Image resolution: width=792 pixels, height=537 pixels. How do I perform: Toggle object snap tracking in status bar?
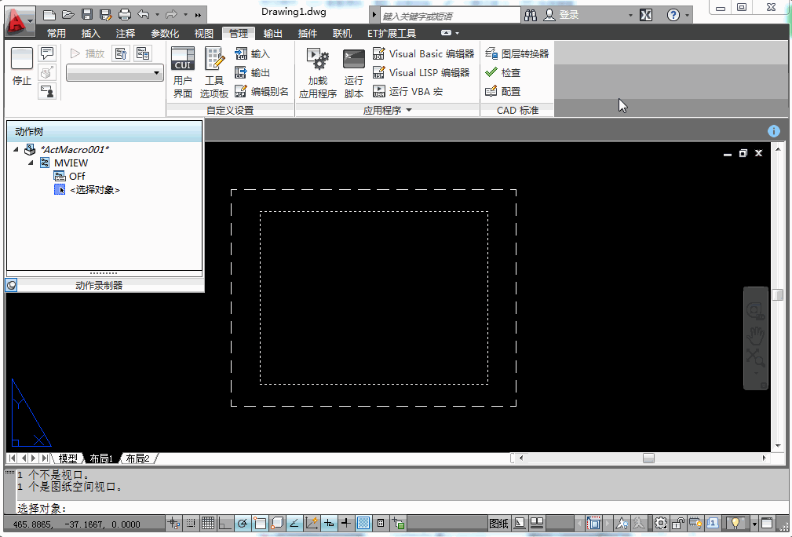point(294,524)
